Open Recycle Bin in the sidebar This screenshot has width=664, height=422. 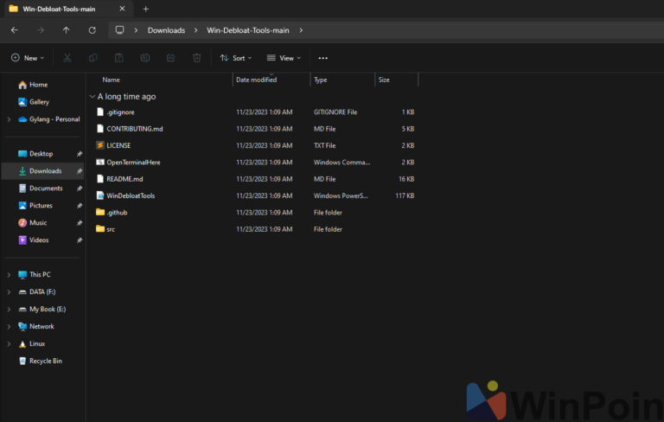[x=45, y=361]
